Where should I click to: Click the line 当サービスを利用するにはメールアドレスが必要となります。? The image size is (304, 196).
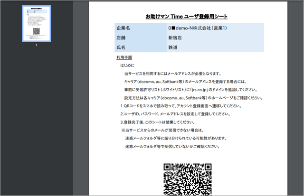click(173, 74)
